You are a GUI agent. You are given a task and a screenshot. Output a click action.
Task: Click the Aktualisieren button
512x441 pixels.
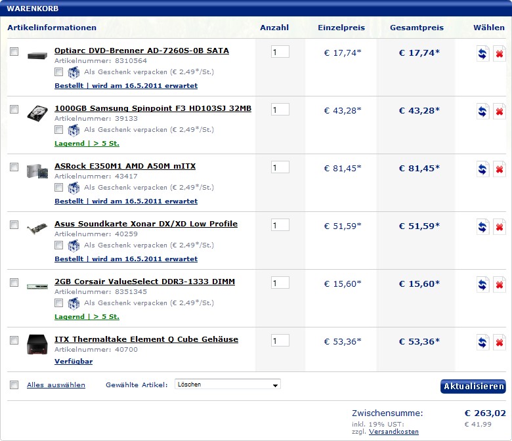473,387
